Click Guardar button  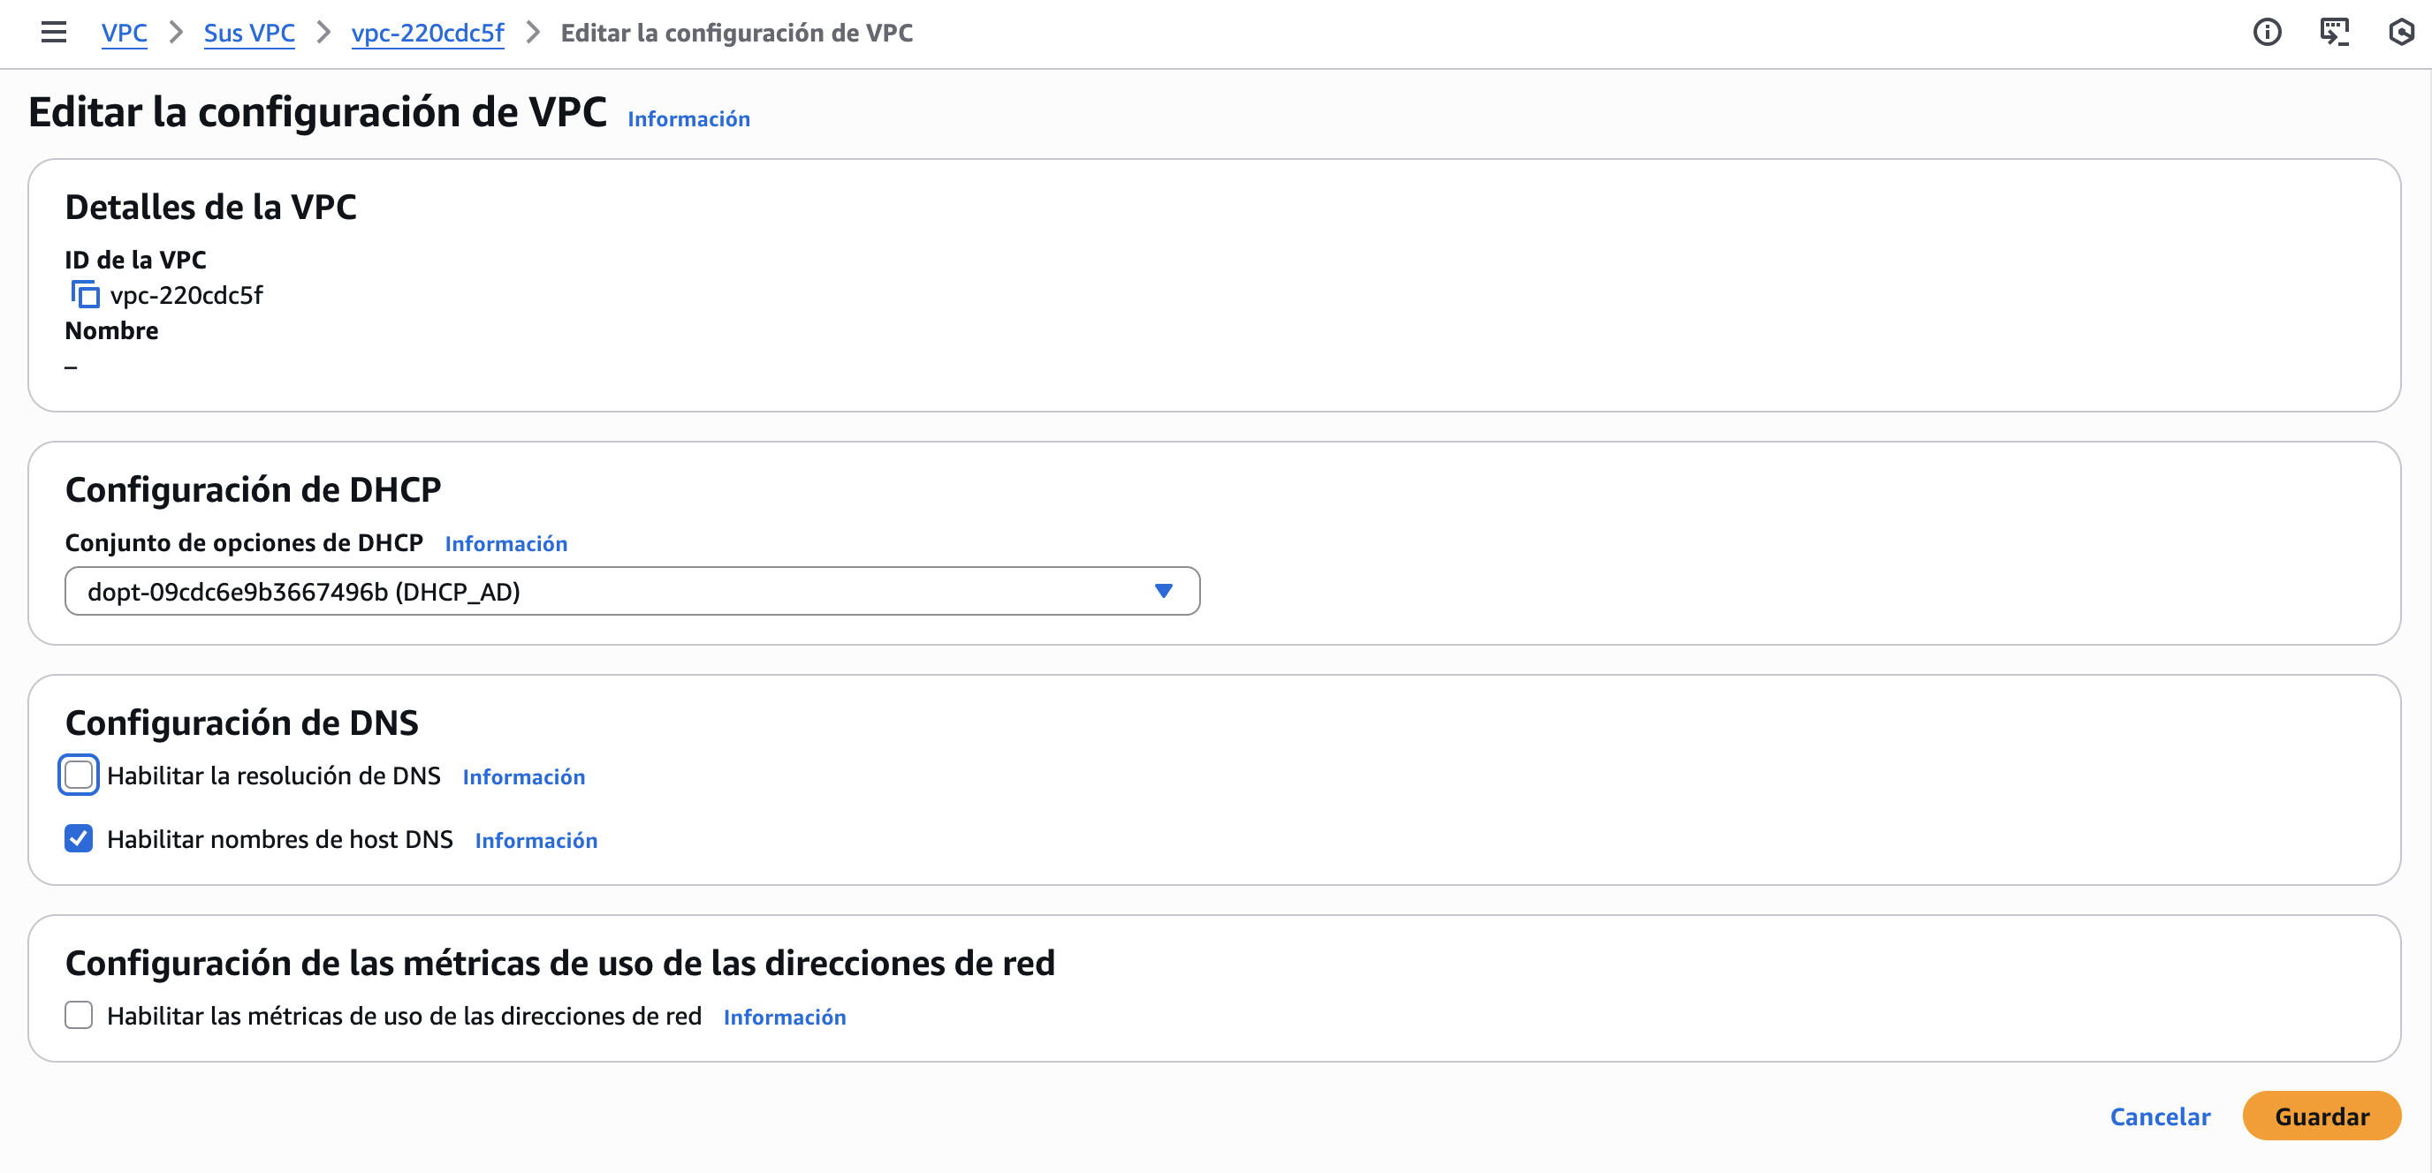tap(2321, 1116)
